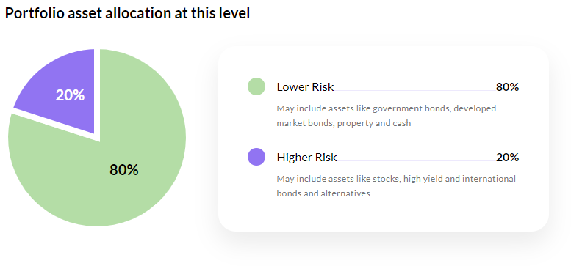Click the 80% value next to Lower Risk
The width and height of the screenshot is (571, 266).
pos(507,87)
